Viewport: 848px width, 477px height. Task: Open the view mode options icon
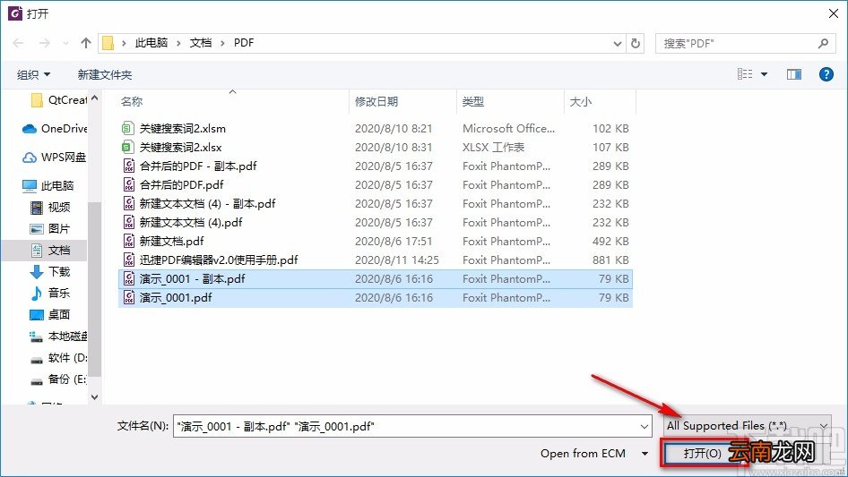tap(745, 74)
